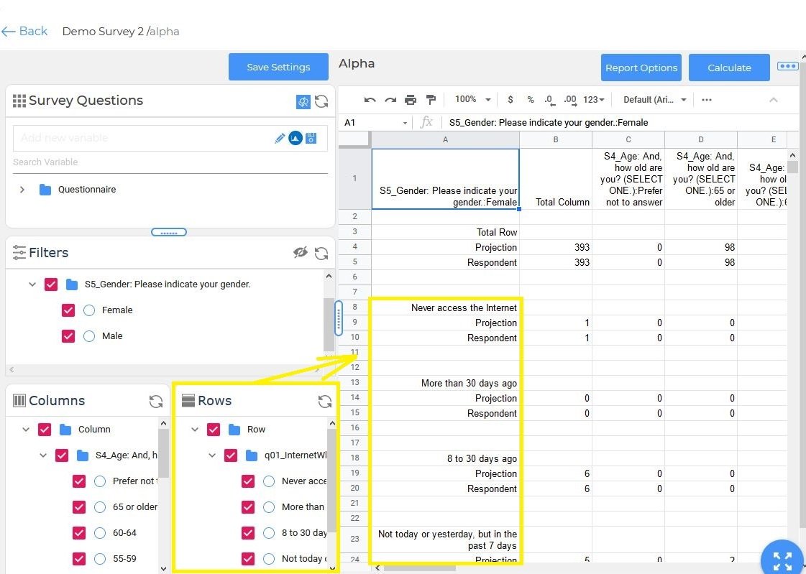Select the 'Total Column' header cell

pos(556,179)
